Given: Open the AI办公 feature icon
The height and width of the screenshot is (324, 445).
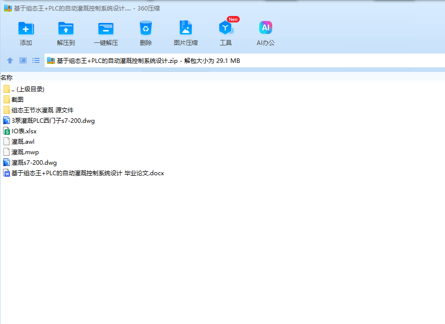Looking at the screenshot, I should (x=266, y=27).
